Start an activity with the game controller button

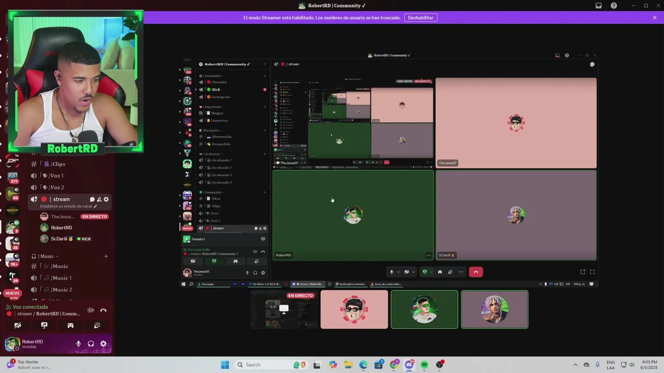71,325
